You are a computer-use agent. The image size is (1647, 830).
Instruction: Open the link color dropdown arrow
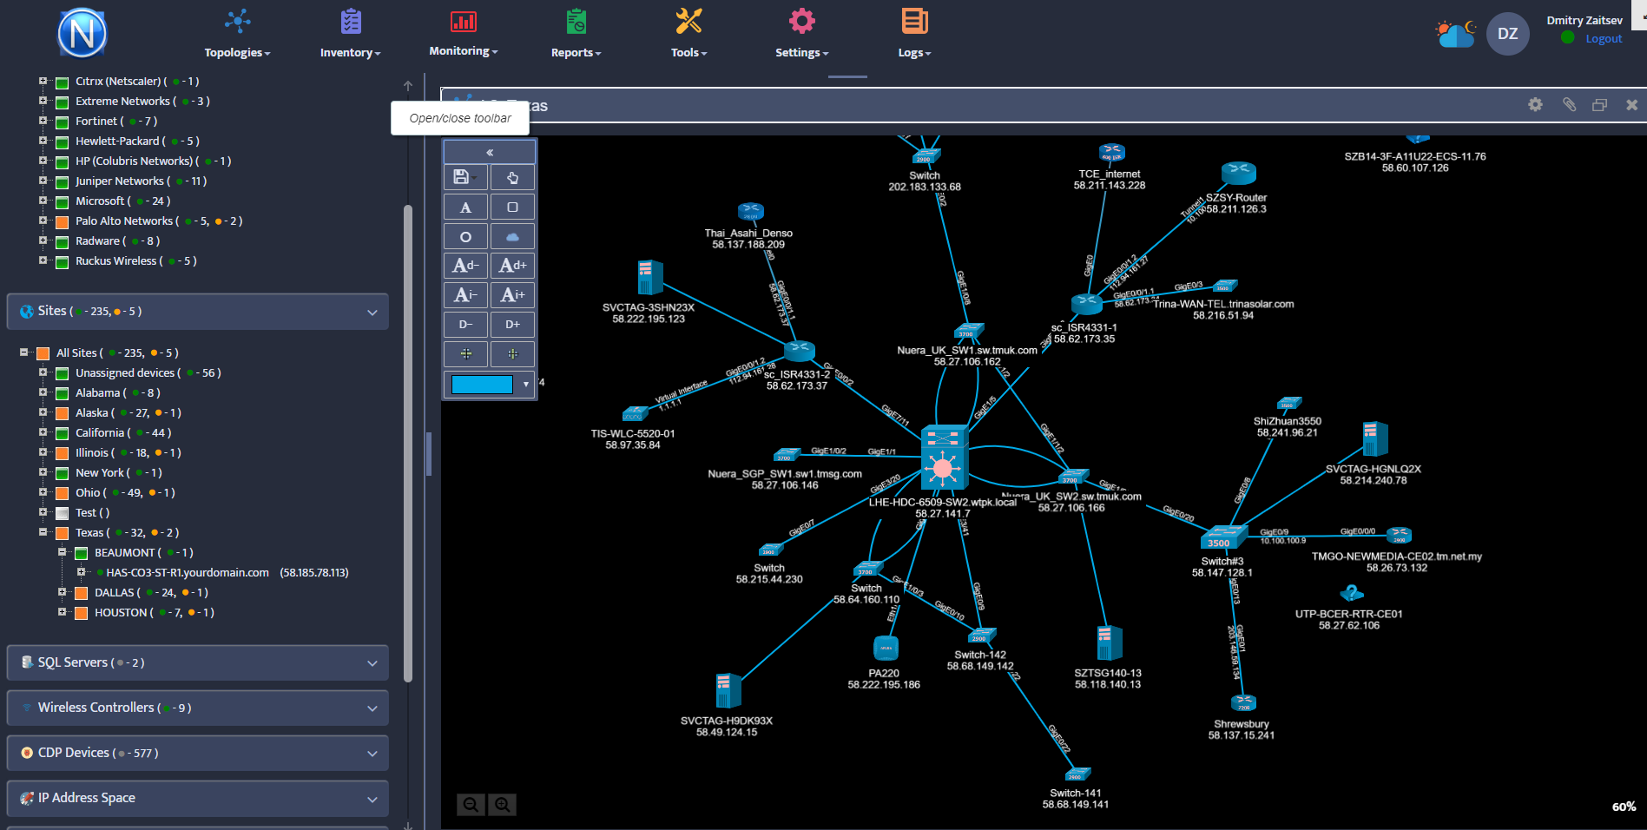tap(525, 384)
